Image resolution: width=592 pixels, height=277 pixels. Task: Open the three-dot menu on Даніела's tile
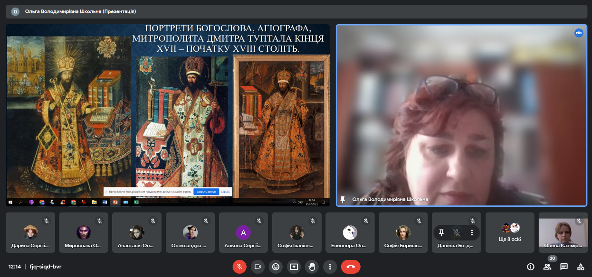tap(472, 232)
